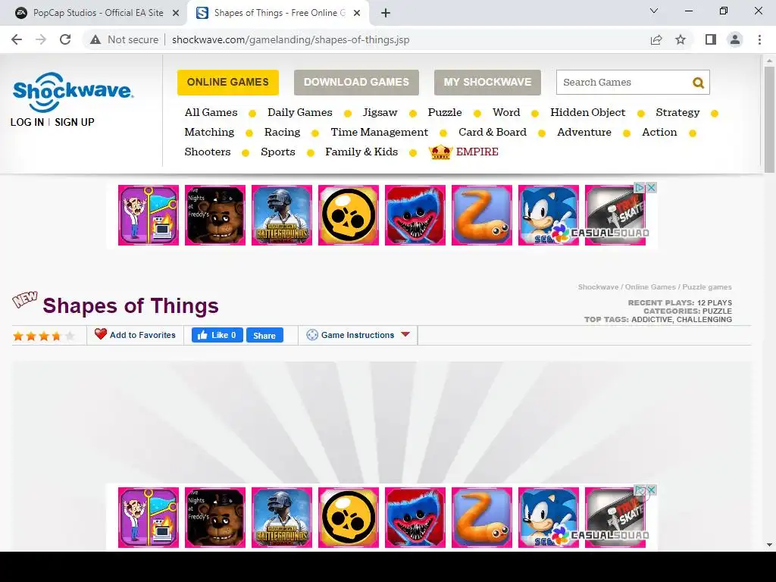Click Sonic icon in top ad banner
Screen dimensions: 776x582
549,215
